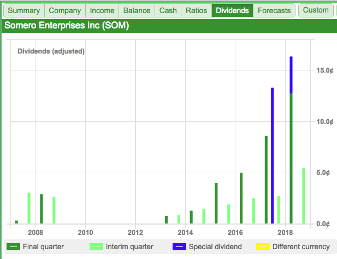Click the Interim quarter legend swatch
The width and height of the screenshot is (337, 259).
coord(96,247)
